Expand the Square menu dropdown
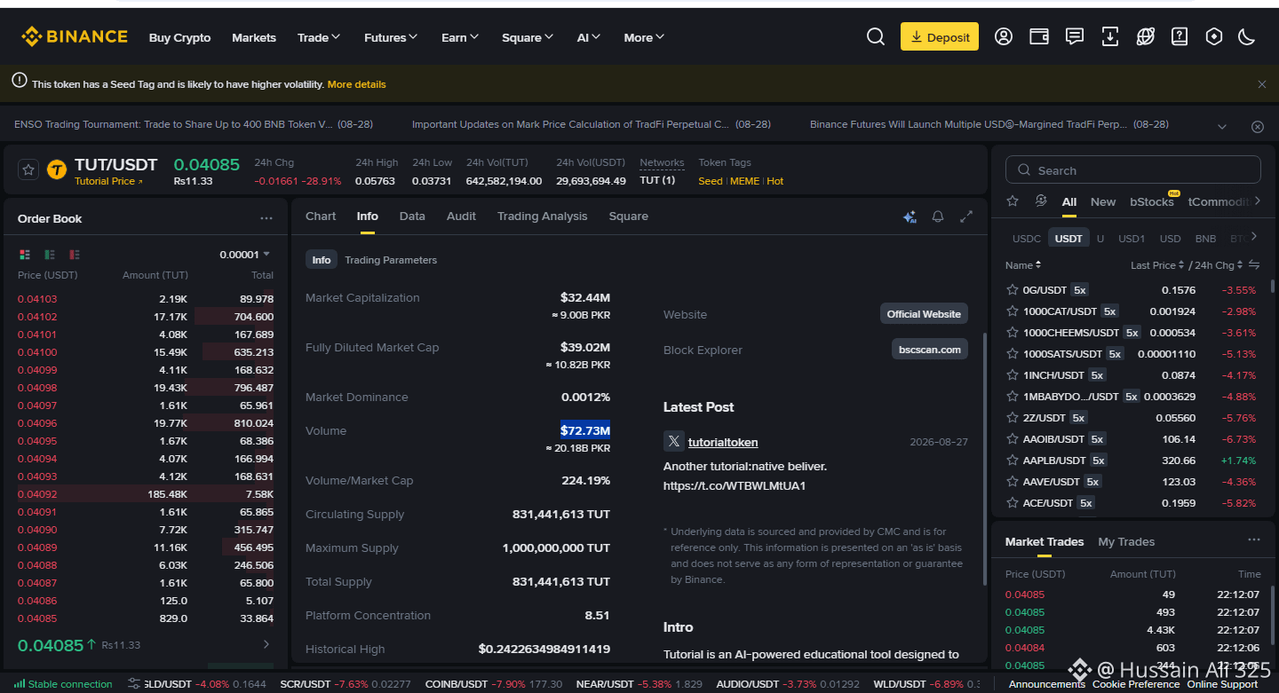1279x693 pixels. pyautogui.click(x=528, y=37)
